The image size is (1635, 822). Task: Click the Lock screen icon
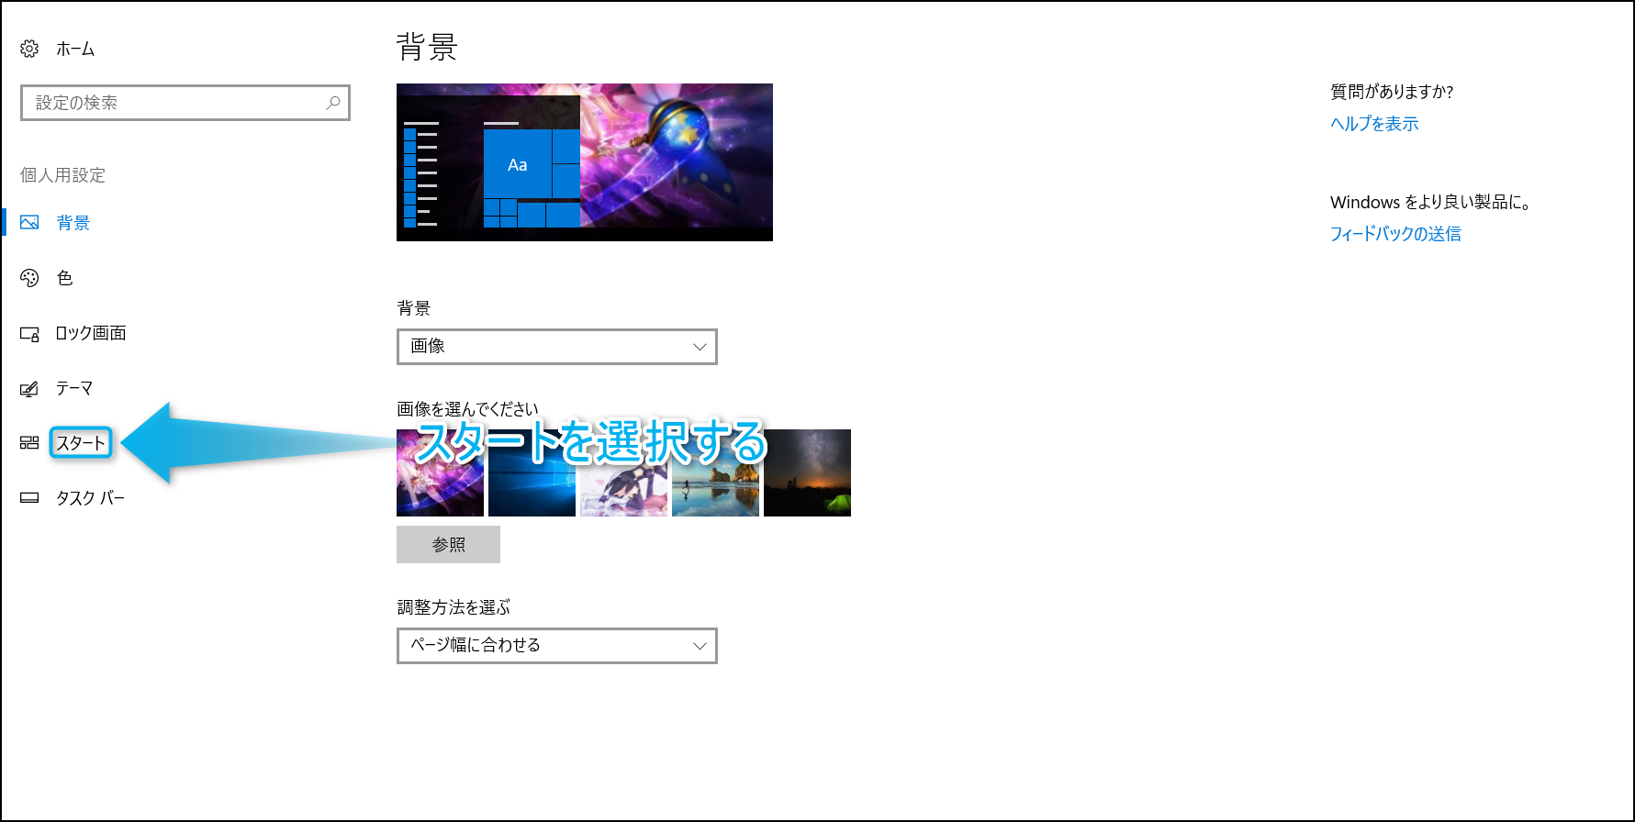tap(29, 334)
